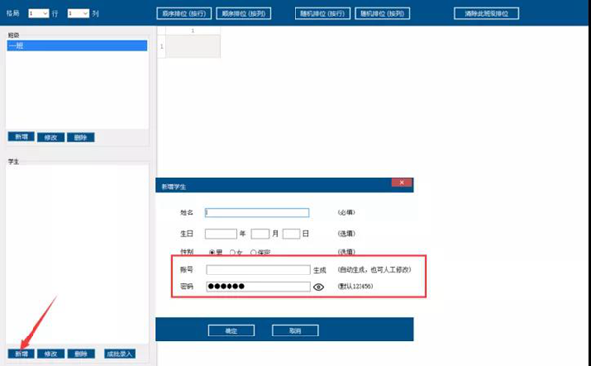Click 新增 under the class list

(21, 137)
